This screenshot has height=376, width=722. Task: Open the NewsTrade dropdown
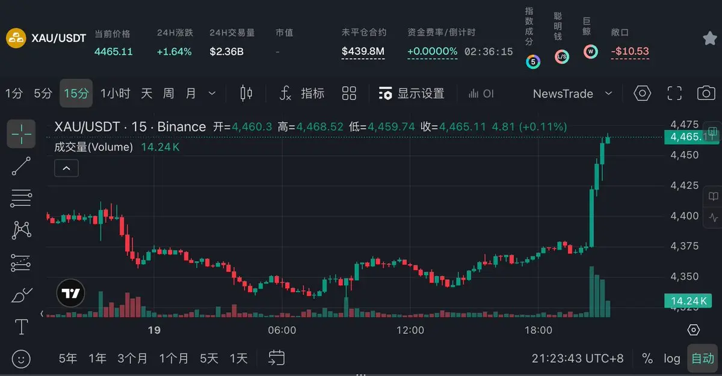572,93
